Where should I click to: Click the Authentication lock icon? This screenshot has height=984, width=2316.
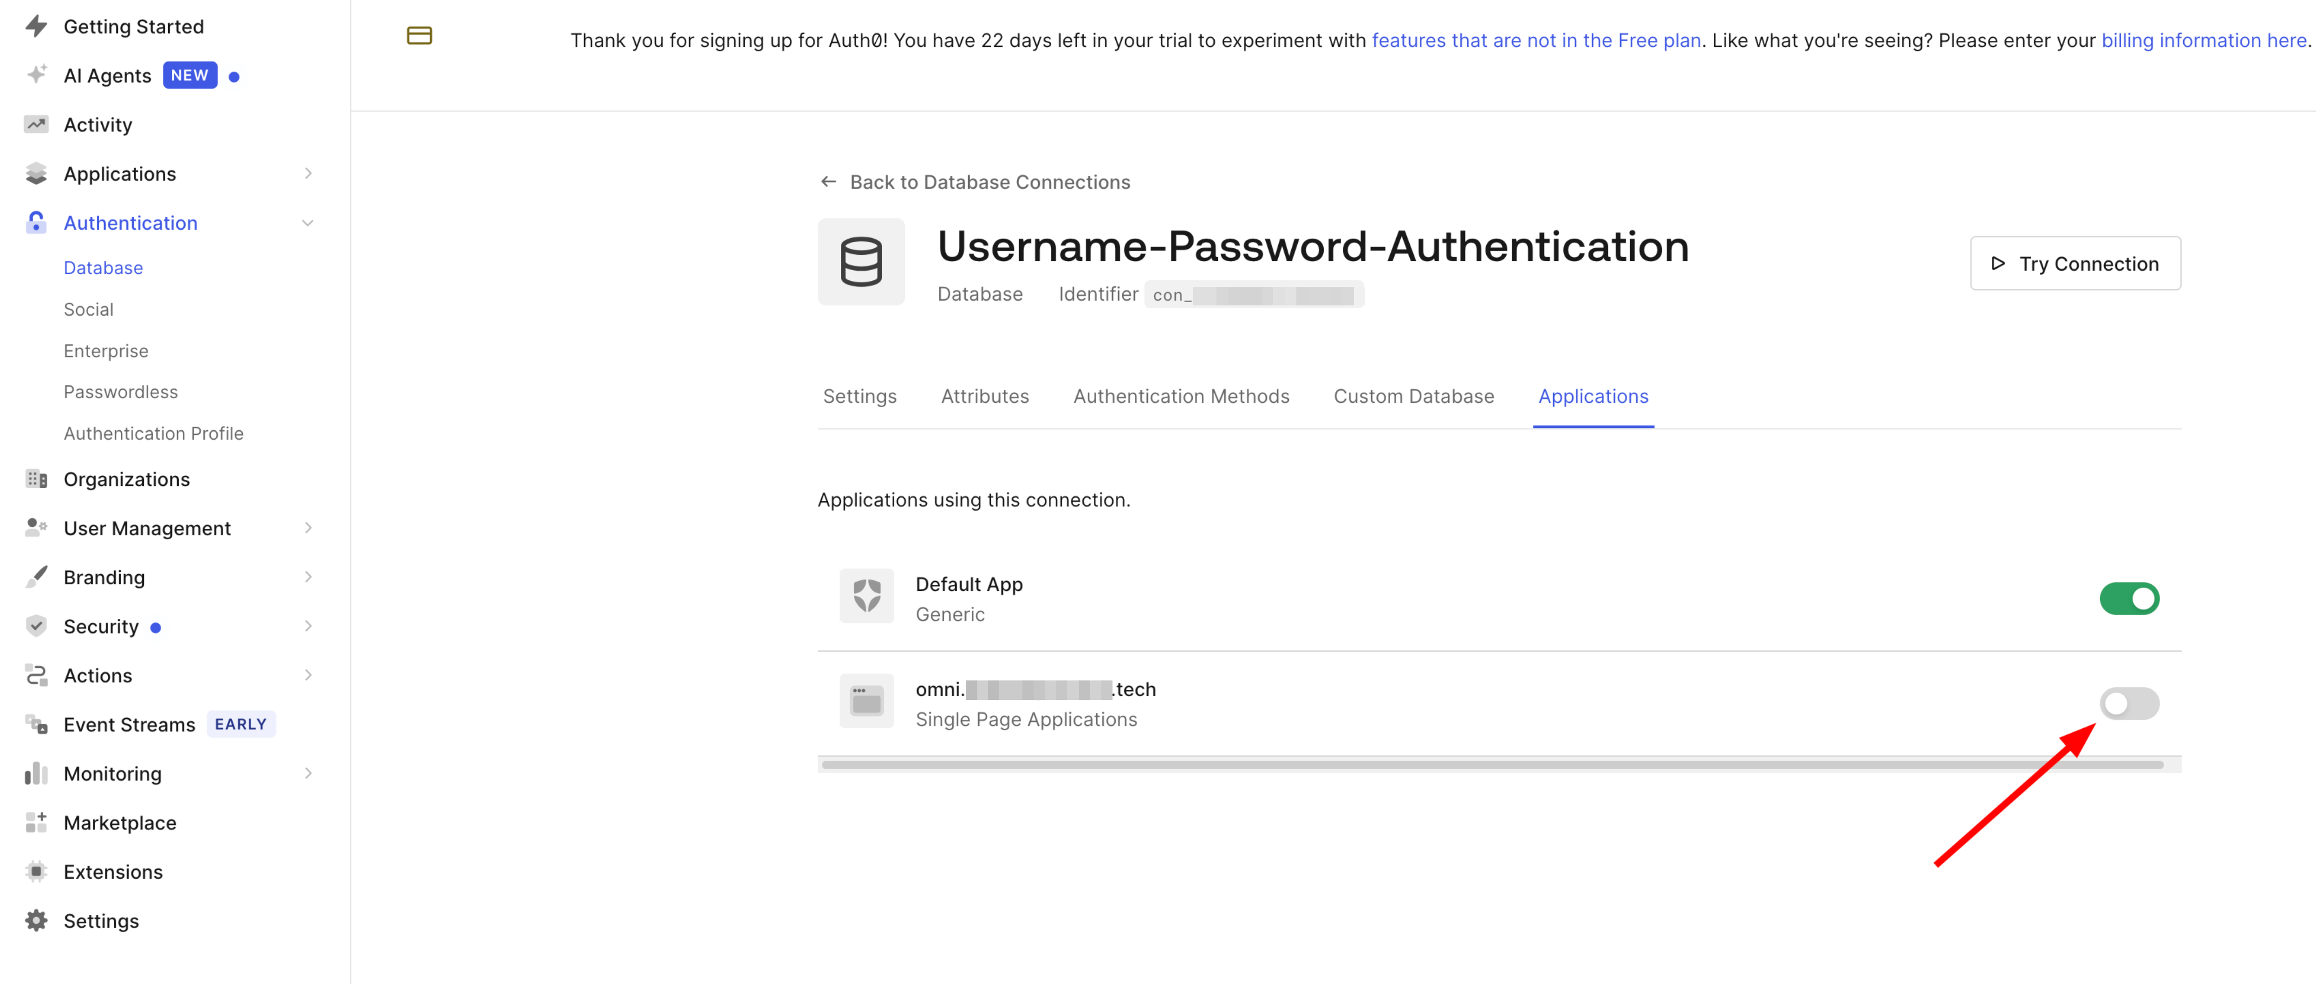(36, 222)
